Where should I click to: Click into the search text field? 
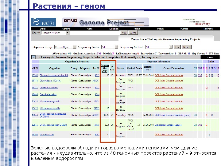[95, 33]
